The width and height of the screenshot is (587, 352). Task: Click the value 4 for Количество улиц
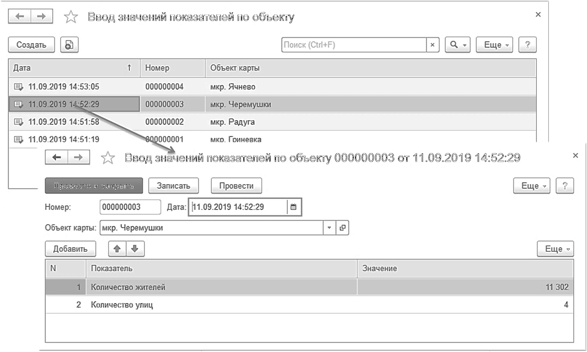[566, 305]
